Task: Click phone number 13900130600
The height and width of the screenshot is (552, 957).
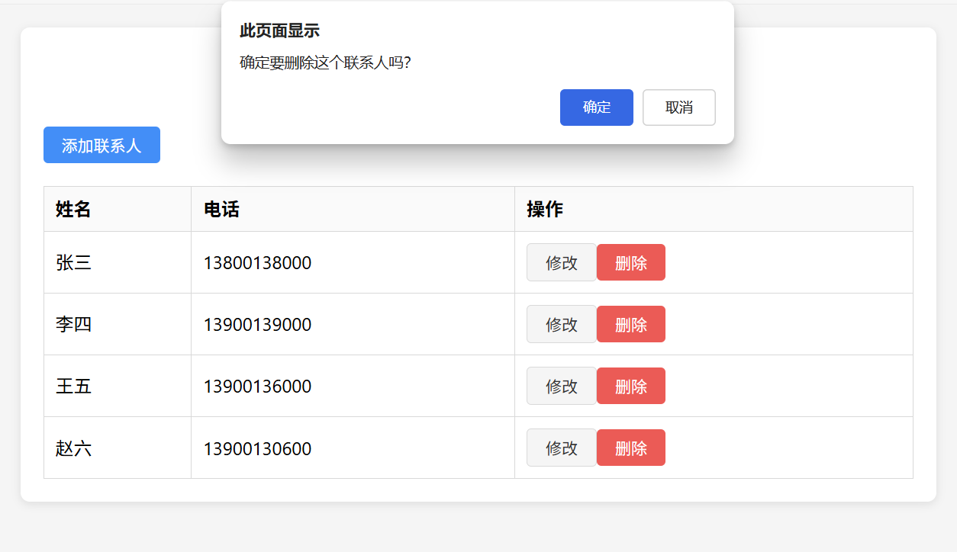Action: point(257,449)
